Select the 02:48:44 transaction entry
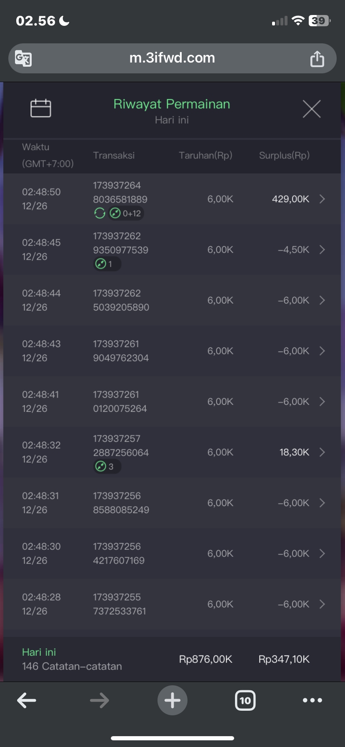This screenshot has width=345, height=747. click(x=121, y=300)
